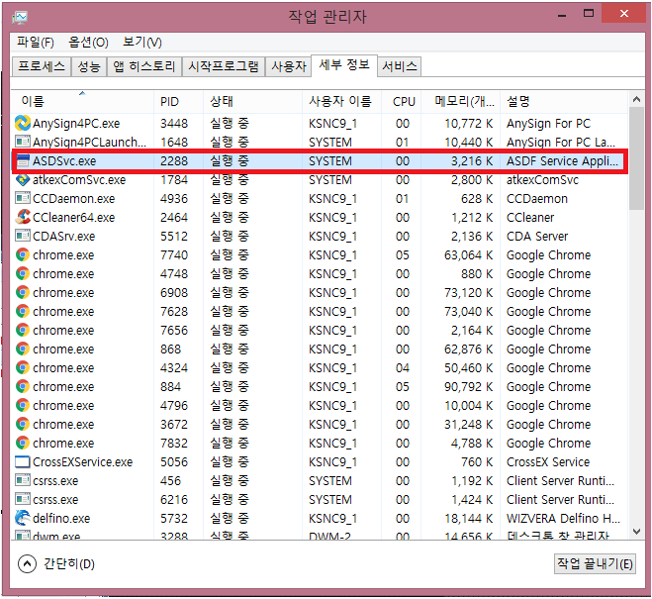Collapse to simple view with 간단히(D)

coord(56,564)
